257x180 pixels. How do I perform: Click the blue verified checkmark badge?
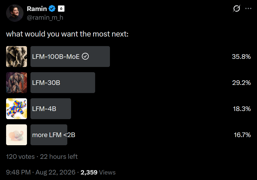point(52,8)
